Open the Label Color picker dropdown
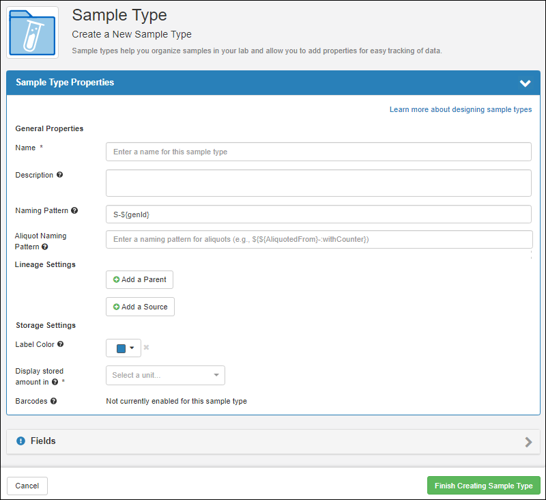 point(124,348)
